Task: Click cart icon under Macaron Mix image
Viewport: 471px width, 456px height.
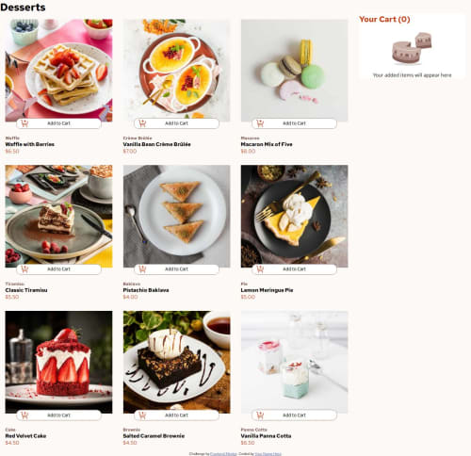Action: tap(260, 123)
